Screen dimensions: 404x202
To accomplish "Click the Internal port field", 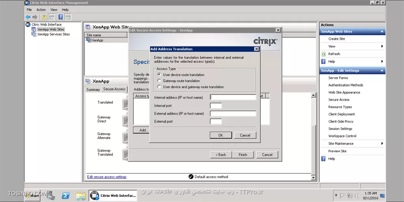I will (216, 106).
